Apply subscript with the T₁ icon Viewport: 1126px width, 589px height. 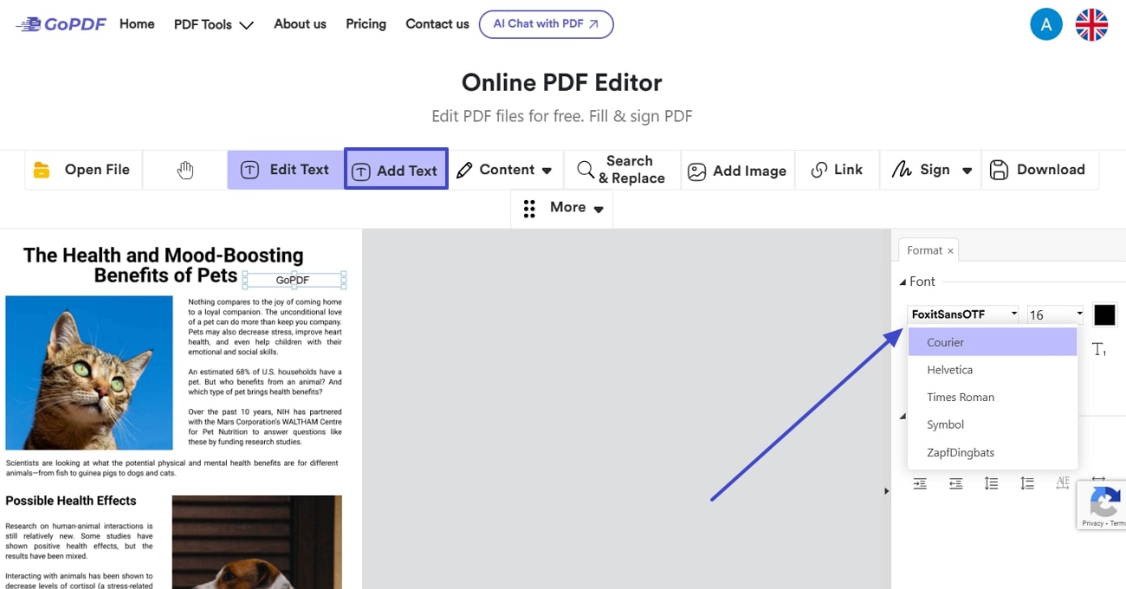click(1099, 349)
